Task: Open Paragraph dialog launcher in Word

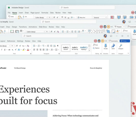Action: click(59, 54)
